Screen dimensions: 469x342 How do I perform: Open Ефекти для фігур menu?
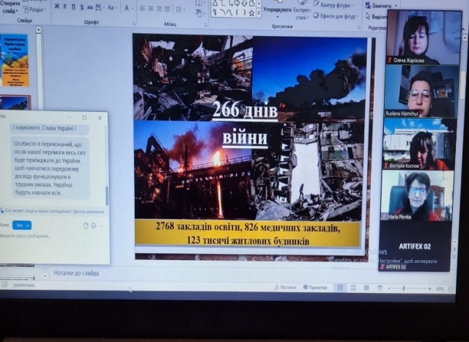click(x=336, y=16)
